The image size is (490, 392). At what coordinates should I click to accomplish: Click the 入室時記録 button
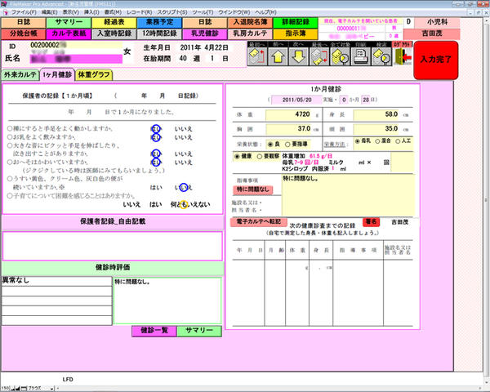click(114, 33)
